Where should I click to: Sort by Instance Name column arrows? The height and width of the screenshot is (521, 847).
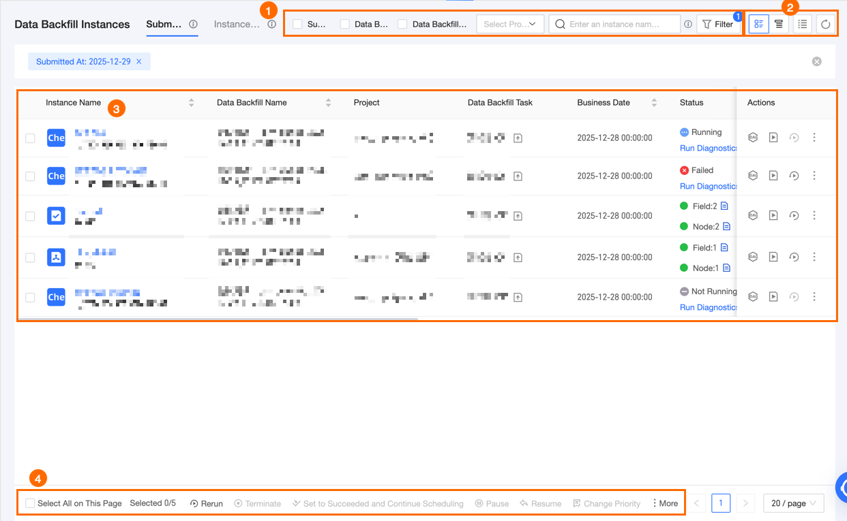192,103
